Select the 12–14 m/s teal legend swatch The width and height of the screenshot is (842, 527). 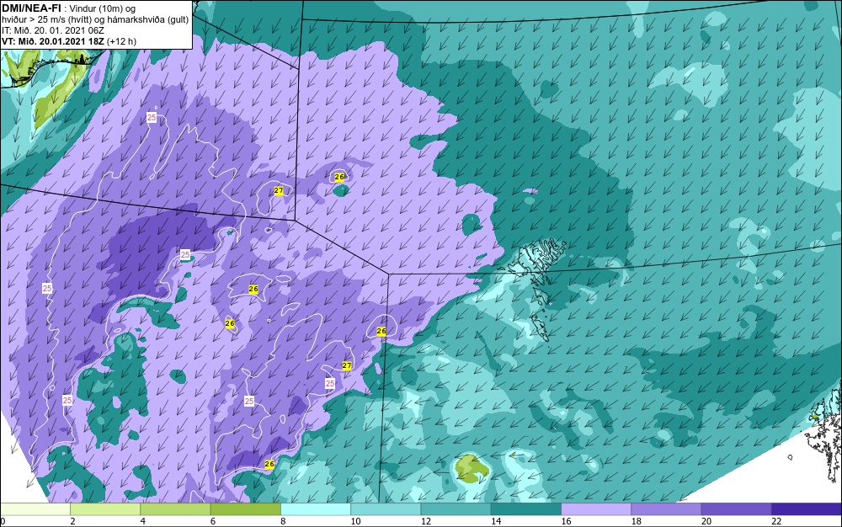[456, 508]
